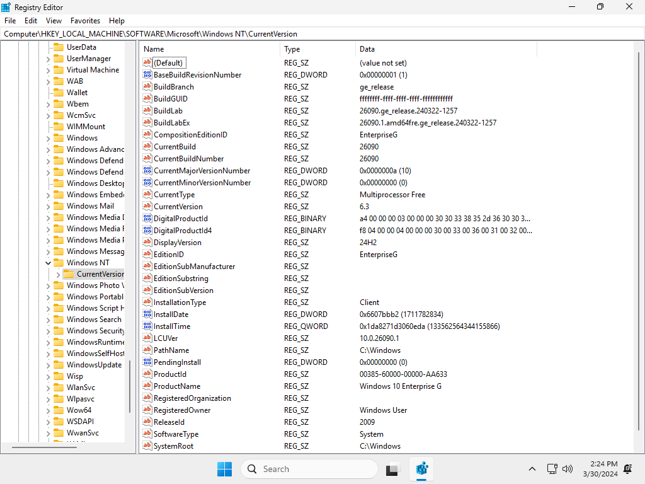Select the UserData key

(x=81, y=47)
